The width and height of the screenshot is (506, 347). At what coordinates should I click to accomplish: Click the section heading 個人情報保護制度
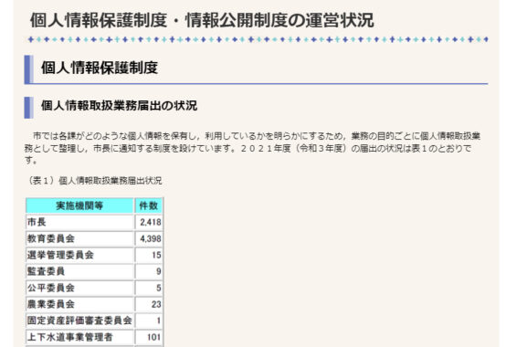coord(100,68)
